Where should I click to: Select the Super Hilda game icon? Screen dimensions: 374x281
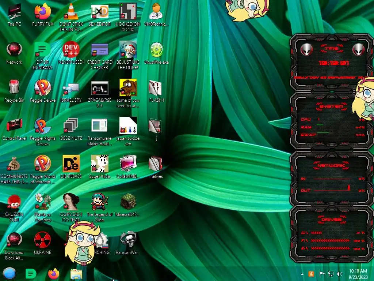point(99,167)
